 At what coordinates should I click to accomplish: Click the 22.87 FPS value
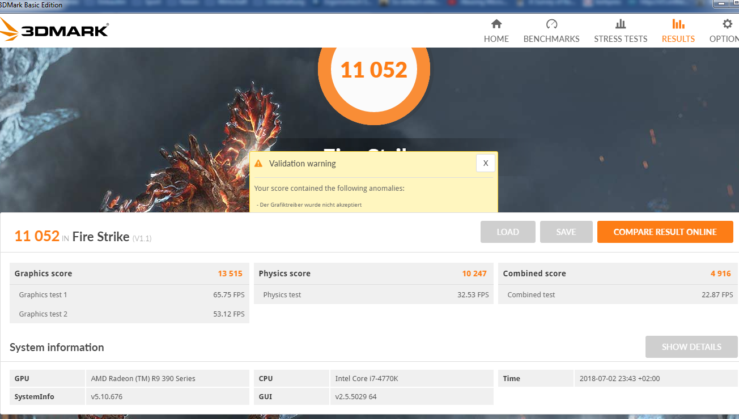[717, 295]
